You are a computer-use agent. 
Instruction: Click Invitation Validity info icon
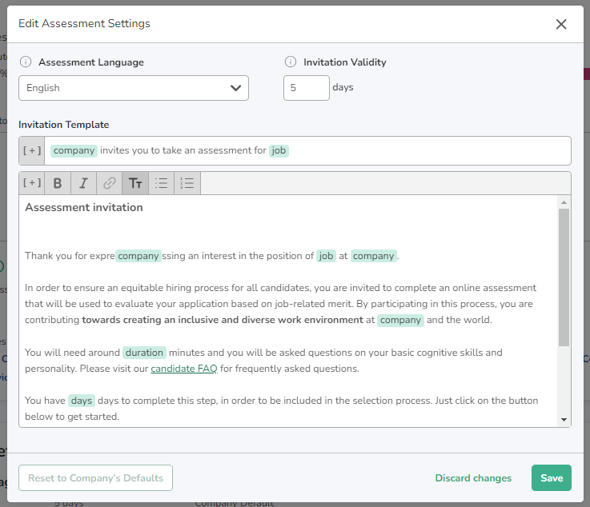(x=290, y=62)
